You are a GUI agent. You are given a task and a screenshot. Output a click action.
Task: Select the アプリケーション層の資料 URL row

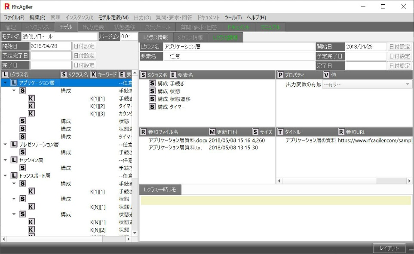tap(344, 140)
